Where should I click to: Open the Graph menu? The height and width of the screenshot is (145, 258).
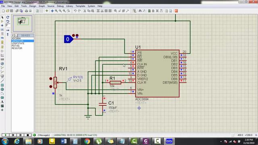point(42,6)
